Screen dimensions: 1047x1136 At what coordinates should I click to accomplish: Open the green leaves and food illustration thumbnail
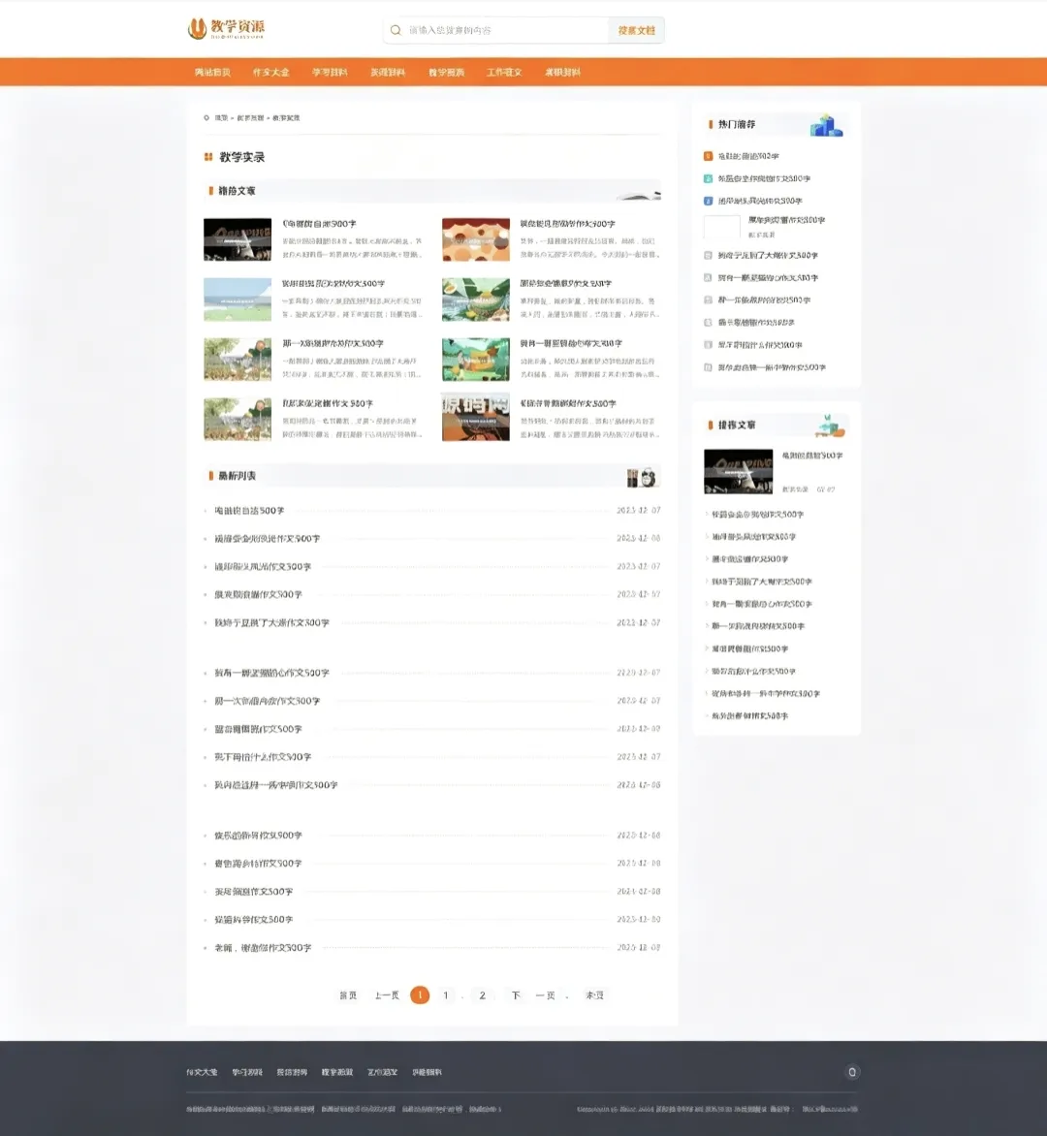coord(475,300)
